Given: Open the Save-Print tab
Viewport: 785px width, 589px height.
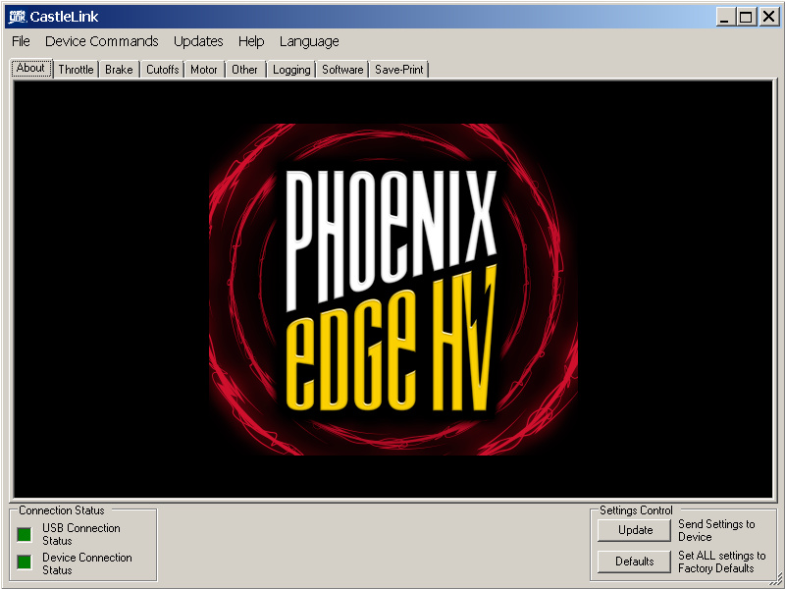Looking at the screenshot, I should pyautogui.click(x=399, y=70).
